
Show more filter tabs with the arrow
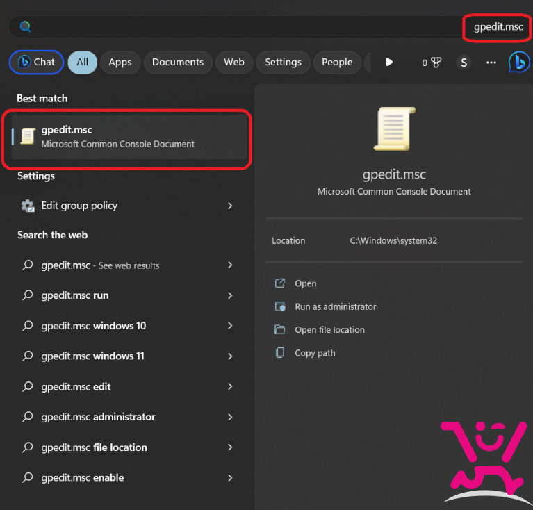[389, 62]
